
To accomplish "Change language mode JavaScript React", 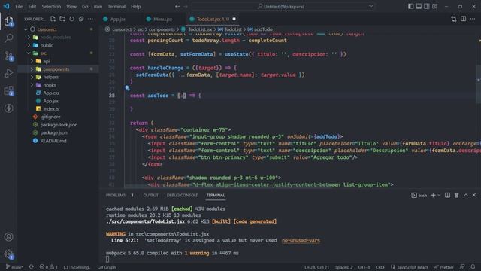I will point(413,267).
